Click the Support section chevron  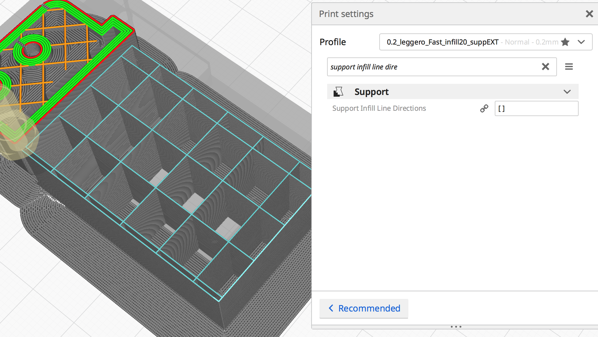point(567,92)
